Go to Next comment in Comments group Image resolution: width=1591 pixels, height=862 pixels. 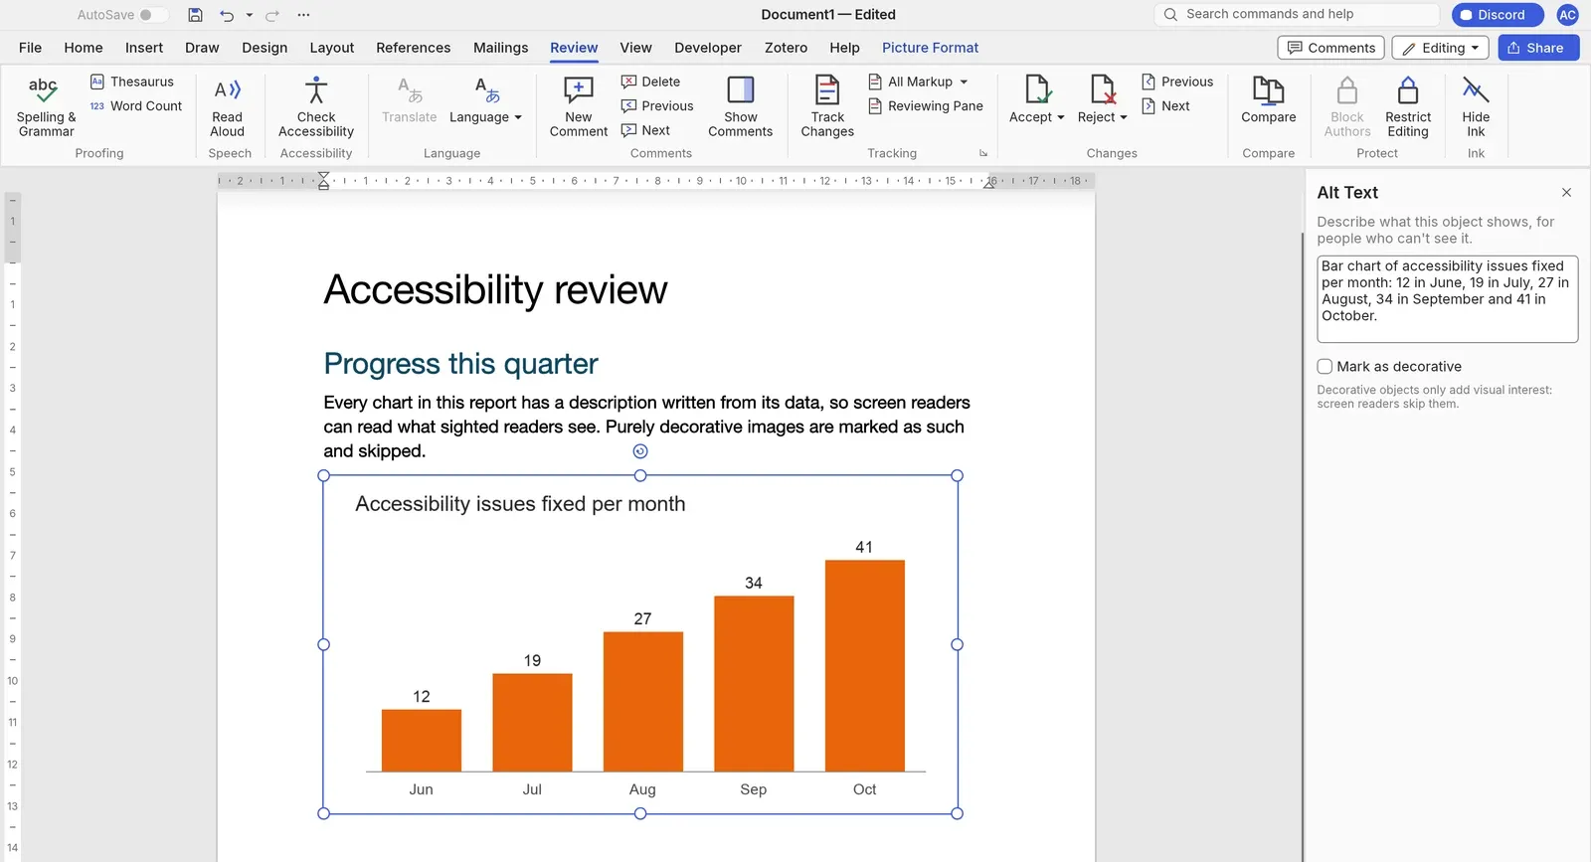click(x=645, y=130)
